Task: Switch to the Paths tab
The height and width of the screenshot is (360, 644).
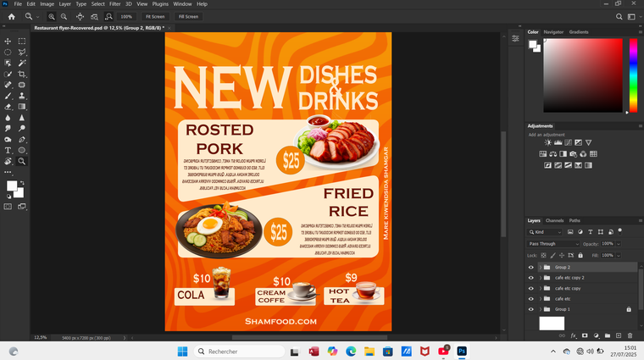Action: [x=575, y=220]
